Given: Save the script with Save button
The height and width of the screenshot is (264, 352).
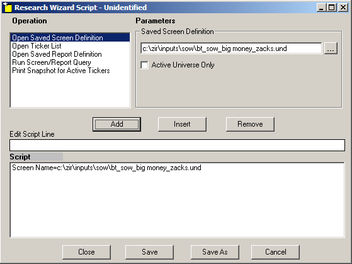Looking at the screenshot, I should click(x=149, y=252).
